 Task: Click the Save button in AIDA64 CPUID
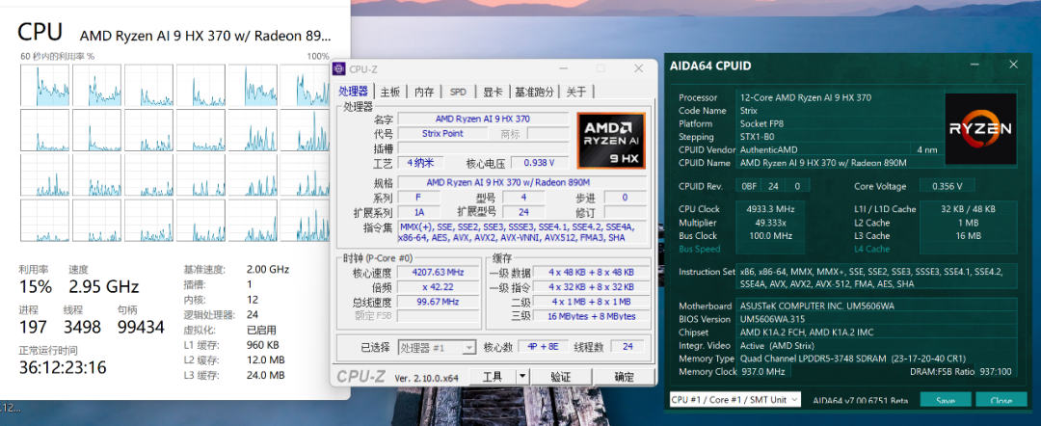pyautogui.click(x=946, y=401)
